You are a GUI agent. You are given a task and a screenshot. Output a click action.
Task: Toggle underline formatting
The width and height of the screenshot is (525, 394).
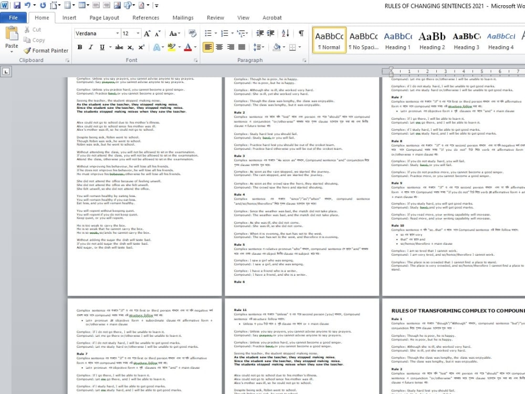click(102, 48)
